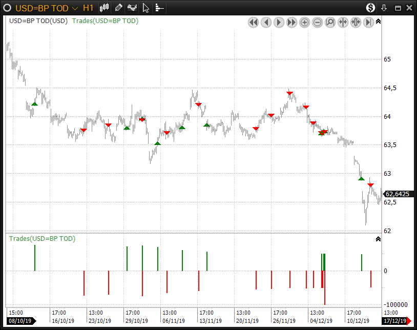Click the USD=BP TOD(USD) series label
This screenshot has height=330, width=417.
click(38, 21)
